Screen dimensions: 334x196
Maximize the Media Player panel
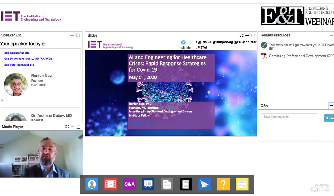click(x=79, y=127)
